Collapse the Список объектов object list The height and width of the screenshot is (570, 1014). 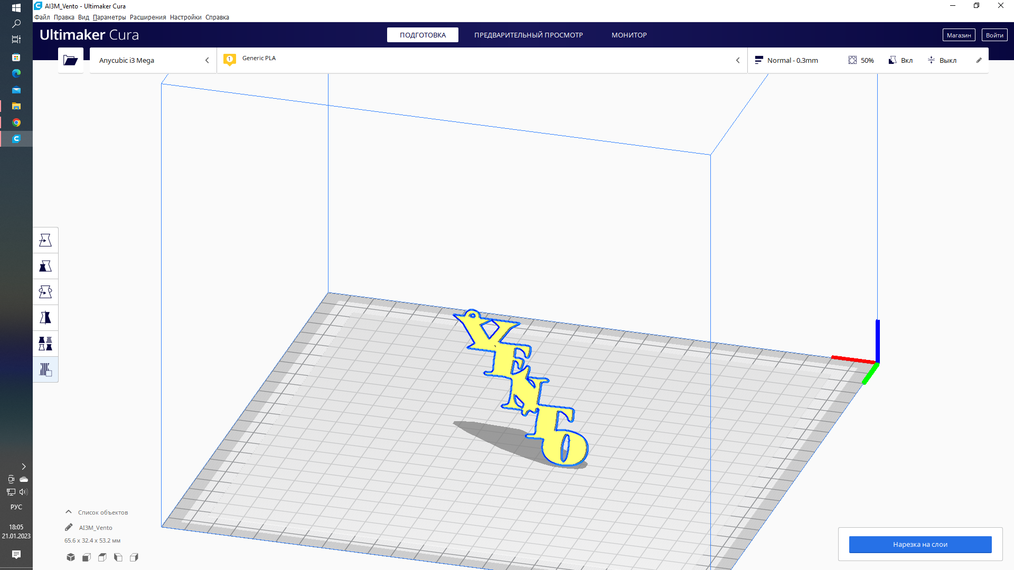69,512
